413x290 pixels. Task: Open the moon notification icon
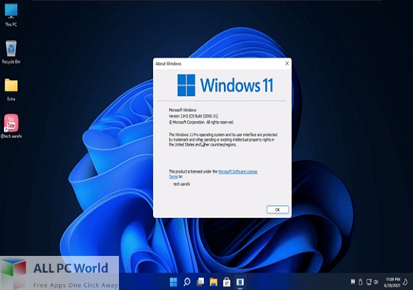pos(406,282)
